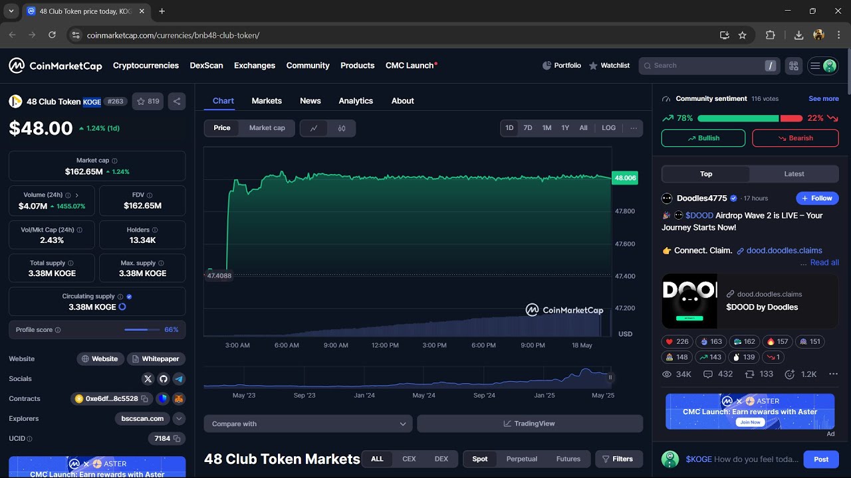The image size is (851, 478).
Task: Open the Cryptocurrencies nav menu
Action: click(146, 66)
